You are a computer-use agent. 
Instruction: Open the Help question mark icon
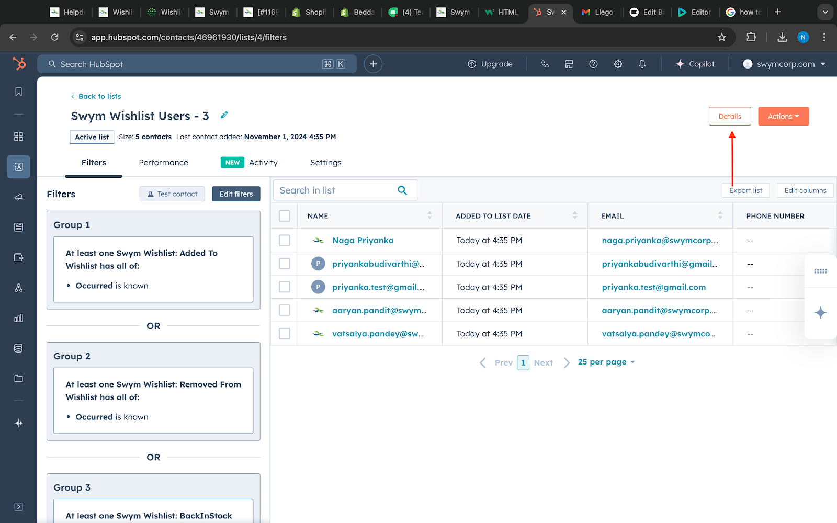point(593,64)
